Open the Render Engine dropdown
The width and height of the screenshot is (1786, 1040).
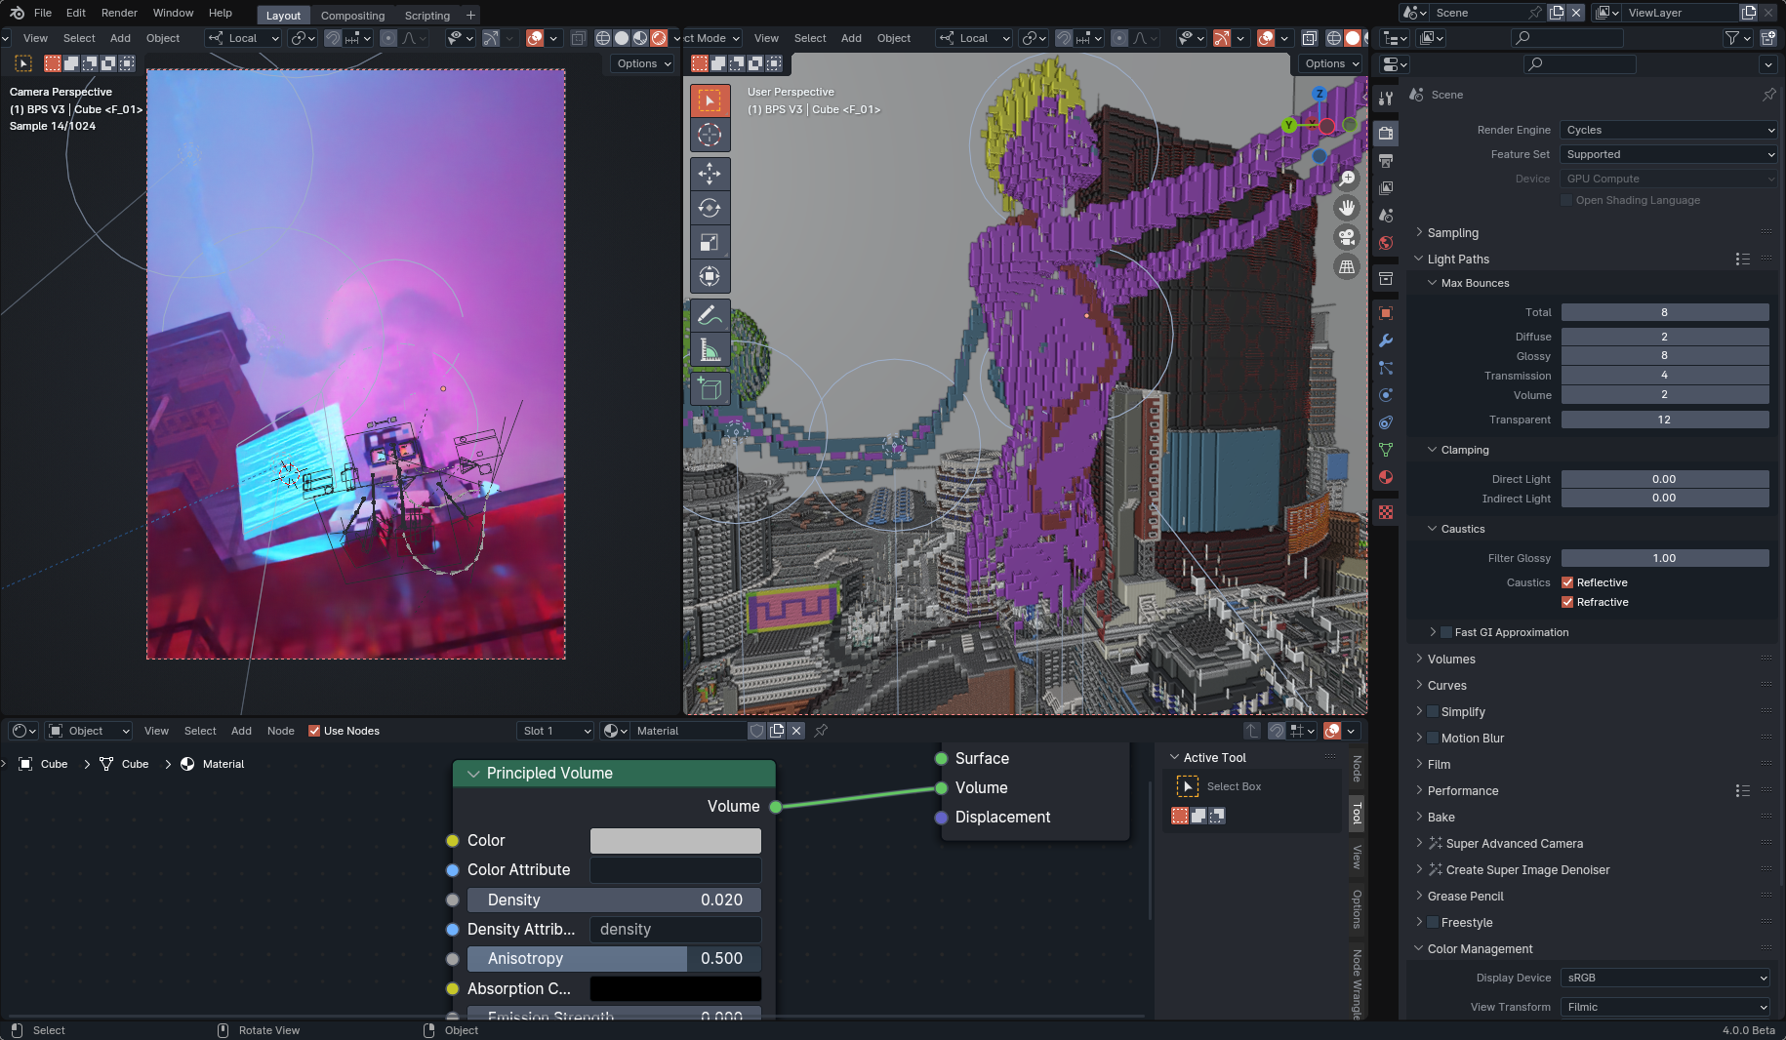(x=1668, y=130)
